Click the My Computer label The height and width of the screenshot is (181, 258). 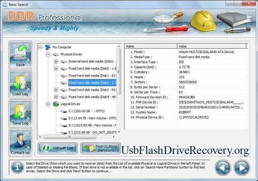coord(62,47)
